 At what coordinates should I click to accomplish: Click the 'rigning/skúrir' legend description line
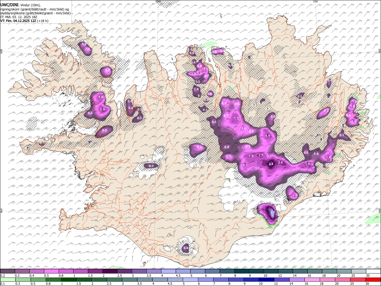tap(35, 9)
